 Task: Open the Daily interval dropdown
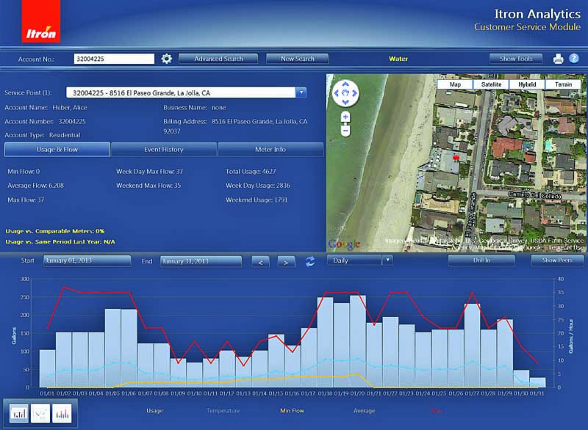360,260
